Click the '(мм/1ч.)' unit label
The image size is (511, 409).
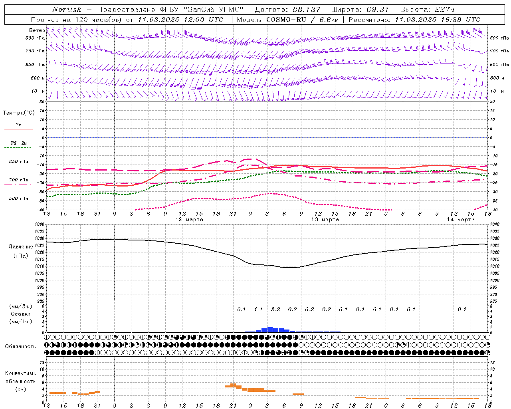tap(20, 322)
